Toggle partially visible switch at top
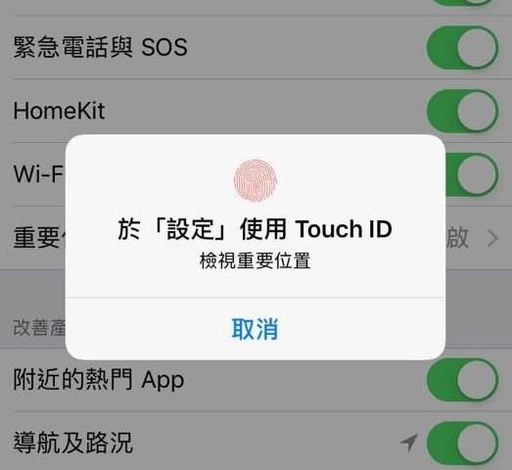Viewport: 512px width, 470px height. click(x=462, y=3)
